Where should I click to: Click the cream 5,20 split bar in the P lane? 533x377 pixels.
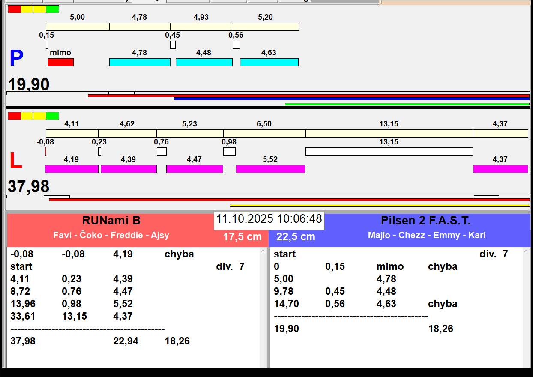pos(266,27)
